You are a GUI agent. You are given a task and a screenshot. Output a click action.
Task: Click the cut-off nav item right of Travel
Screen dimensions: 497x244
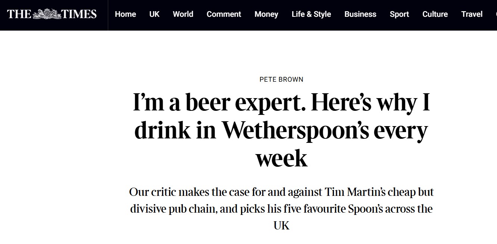click(496, 14)
